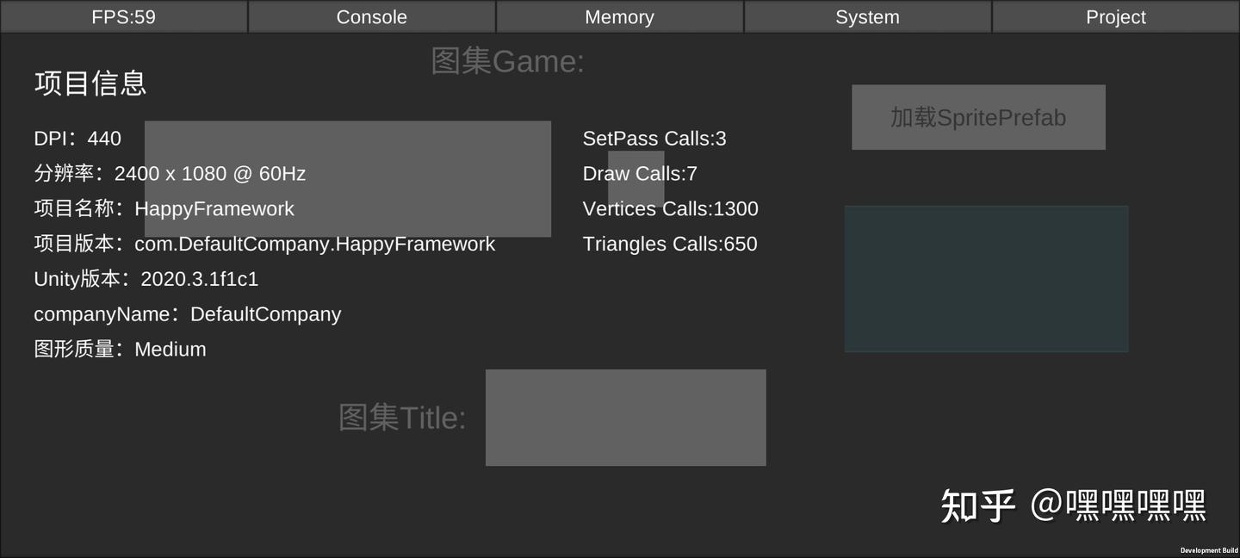The height and width of the screenshot is (558, 1240).
Task: Click the DPI: 440 value
Action: coord(77,138)
